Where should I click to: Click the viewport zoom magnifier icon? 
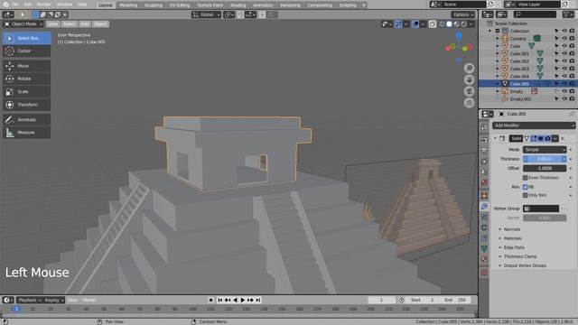click(469, 69)
